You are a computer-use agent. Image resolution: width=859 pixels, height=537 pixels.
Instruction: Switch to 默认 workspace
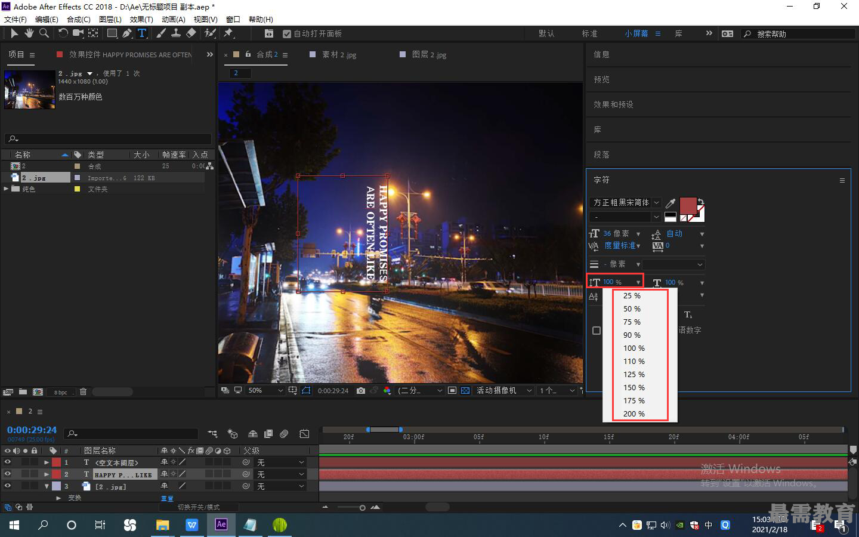(546, 34)
